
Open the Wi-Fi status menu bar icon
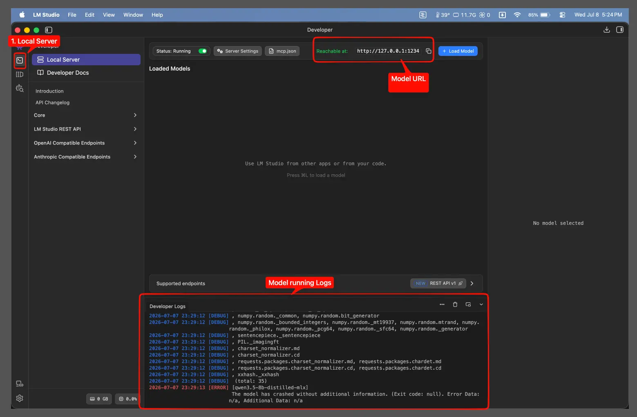click(x=517, y=15)
